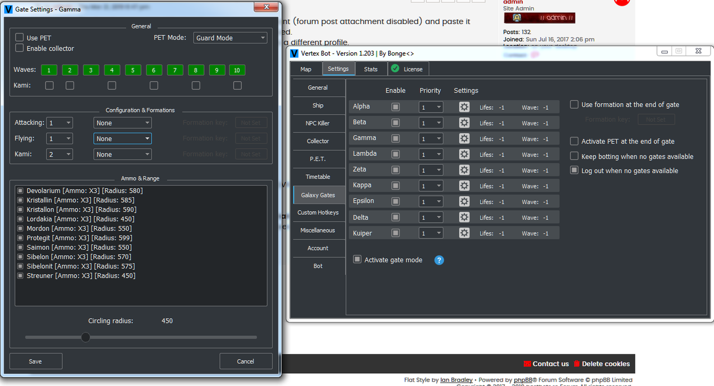Open Flying formation None dropdown
Screen dimensions: 714x386
click(x=122, y=139)
